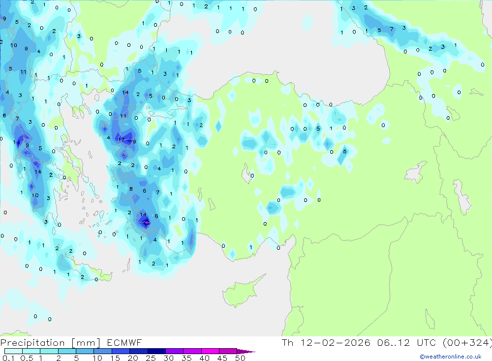Pick the 20–25 mm dark blue legend box
This screenshot has height=361, width=492.
tap(139, 351)
